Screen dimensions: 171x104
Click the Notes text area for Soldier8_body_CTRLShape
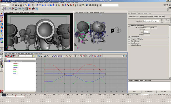149,86
